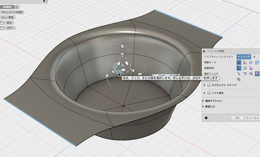The height and width of the screenshot is (157, 260).
Task: Enable the オブジェクト スナップ checkbox
Action: 209,85
